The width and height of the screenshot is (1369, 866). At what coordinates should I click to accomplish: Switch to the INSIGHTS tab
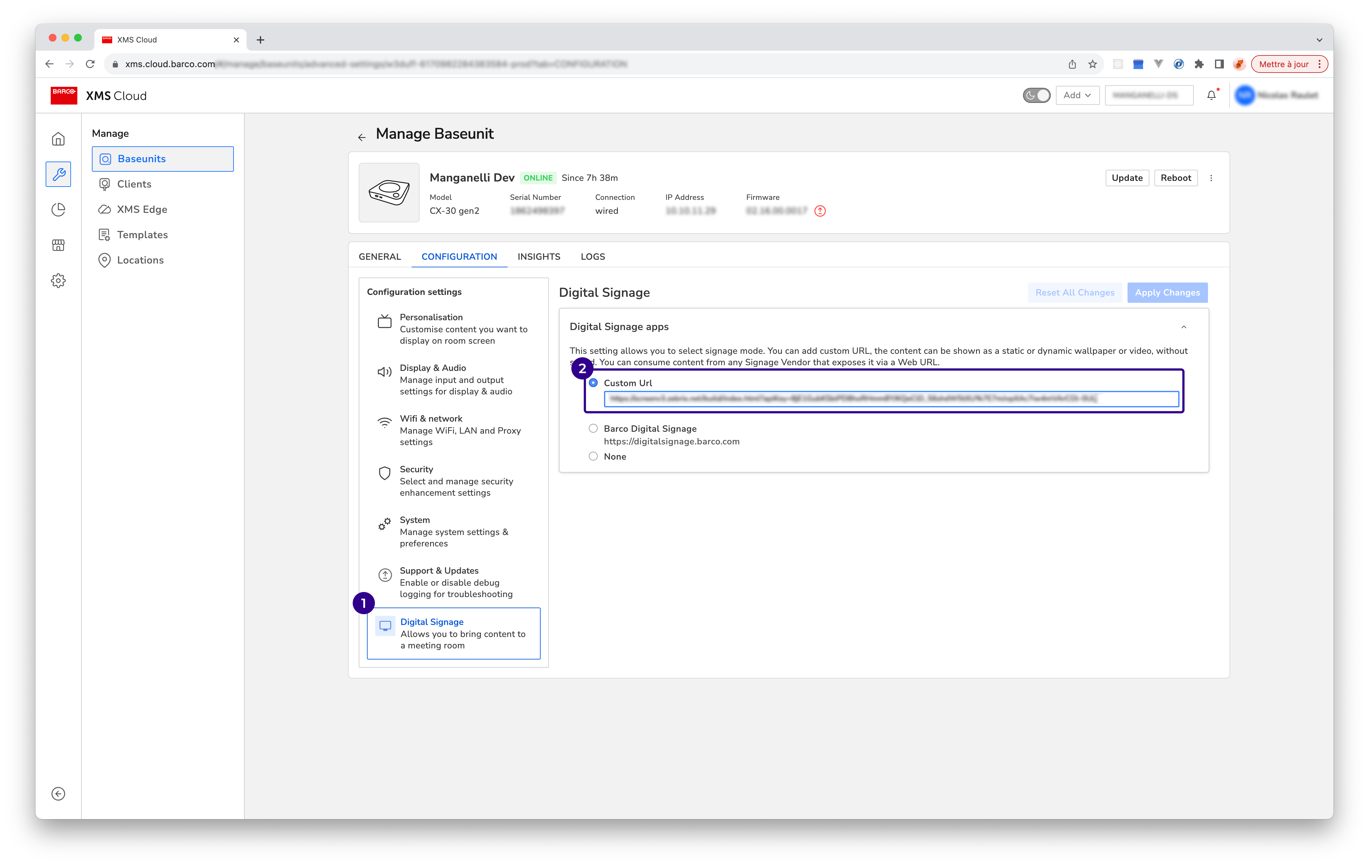tap(538, 256)
